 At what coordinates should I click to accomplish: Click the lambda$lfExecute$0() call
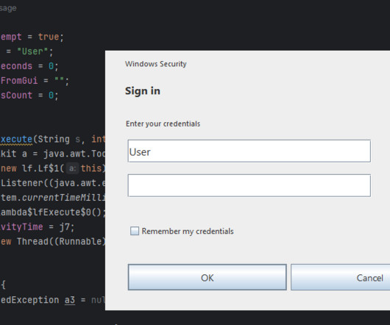click(x=53, y=213)
